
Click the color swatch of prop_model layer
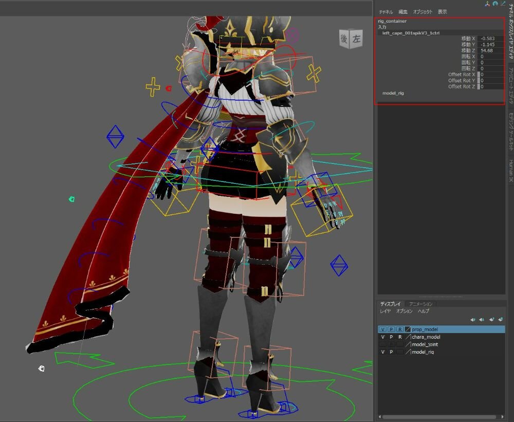click(x=408, y=329)
